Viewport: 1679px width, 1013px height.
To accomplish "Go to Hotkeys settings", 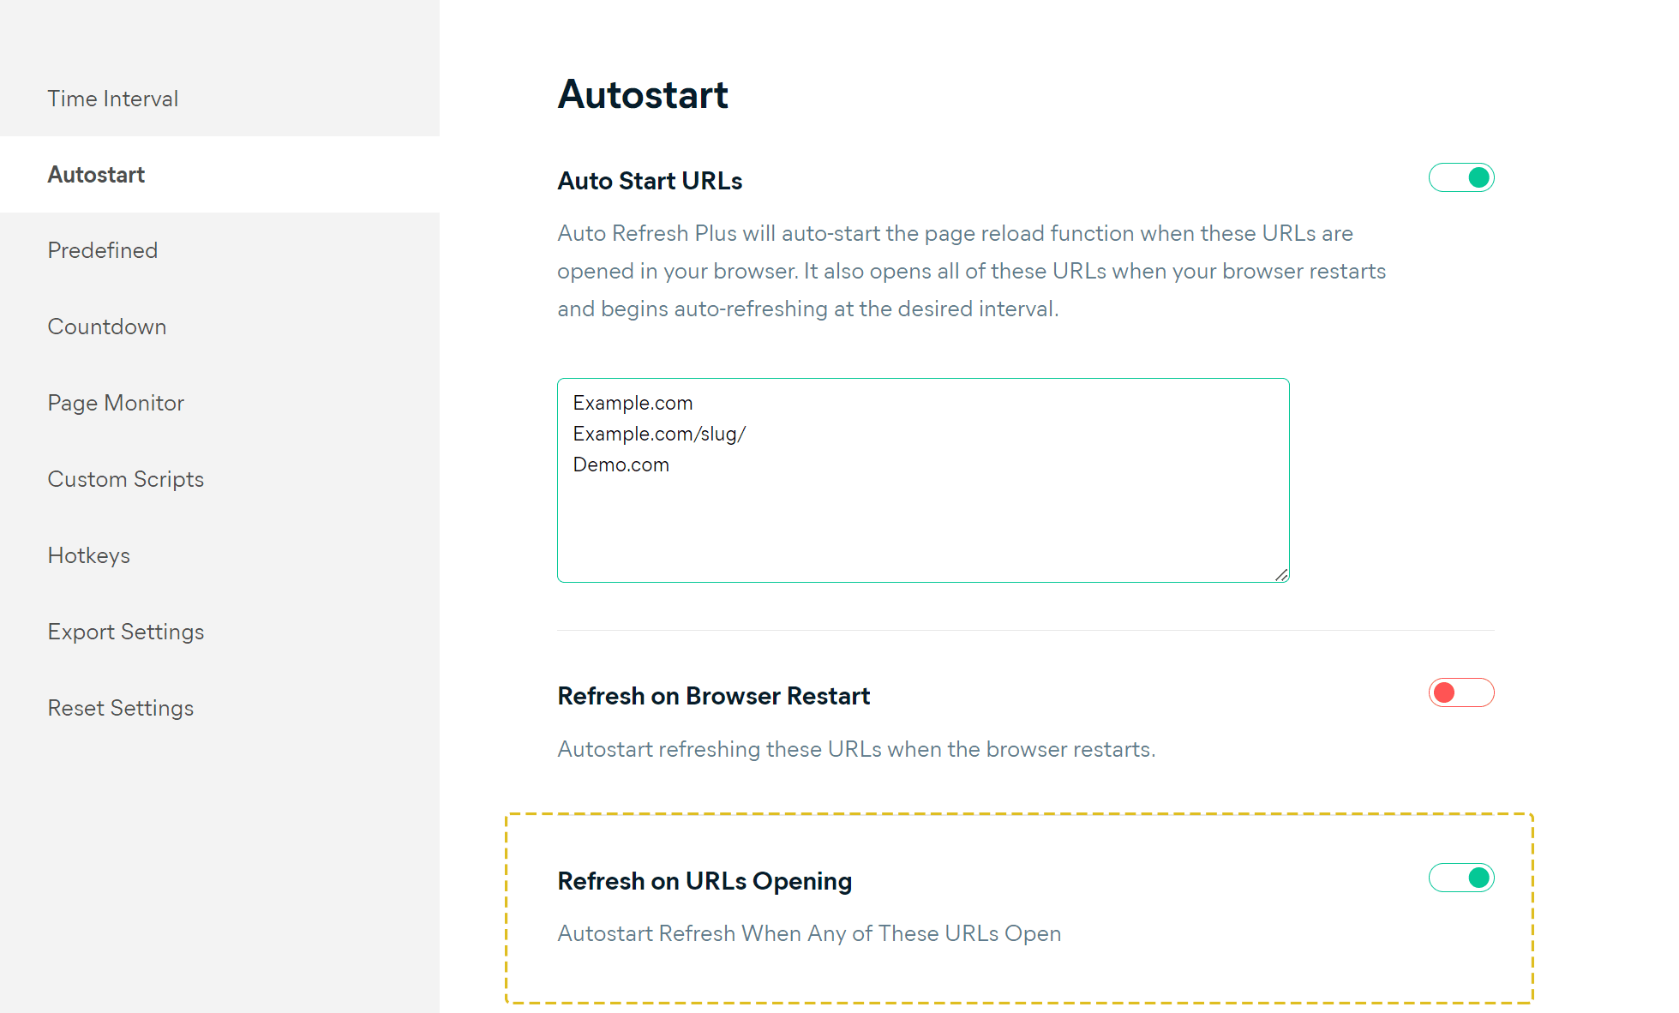I will click(89, 555).
